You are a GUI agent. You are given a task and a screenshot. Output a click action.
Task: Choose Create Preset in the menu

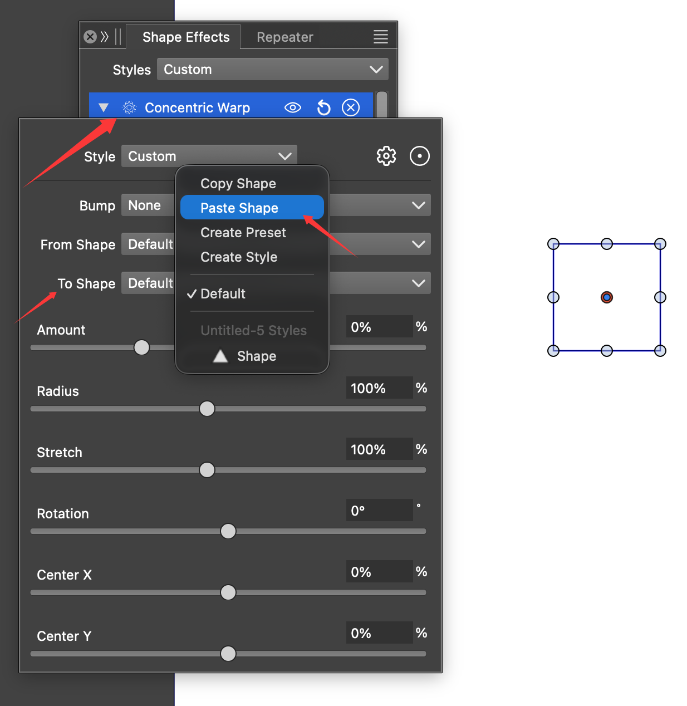coord(243,233)
